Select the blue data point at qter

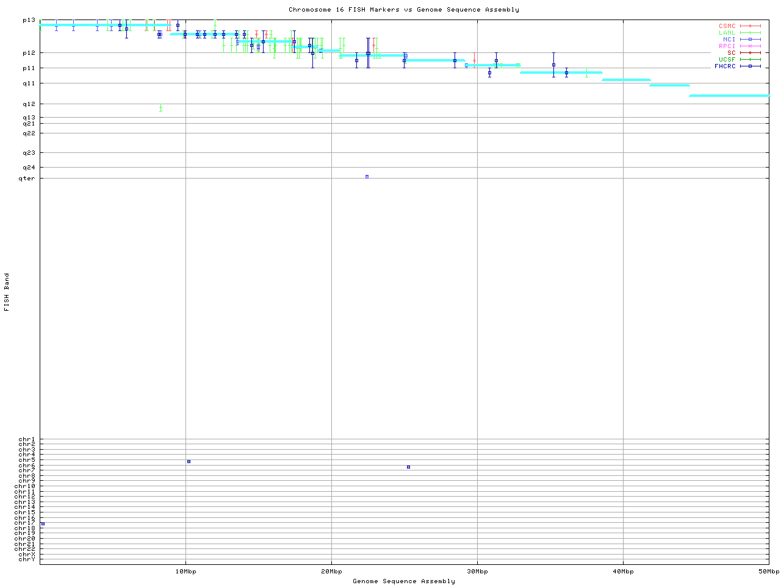pyautogui.click(x=367, y=177)
